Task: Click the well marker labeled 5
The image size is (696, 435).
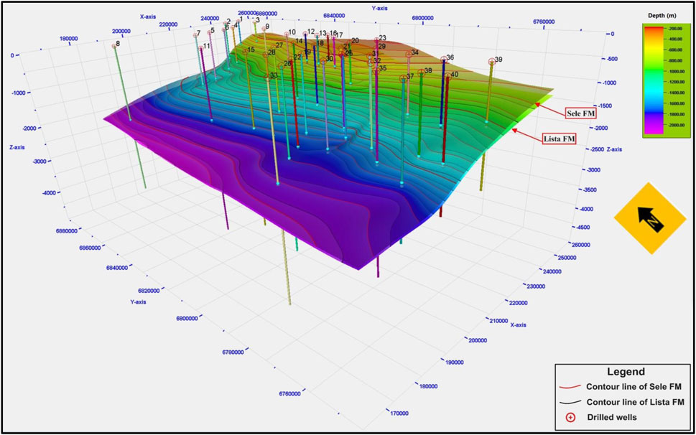Action: pyautogui.click(x=208, y=32)
